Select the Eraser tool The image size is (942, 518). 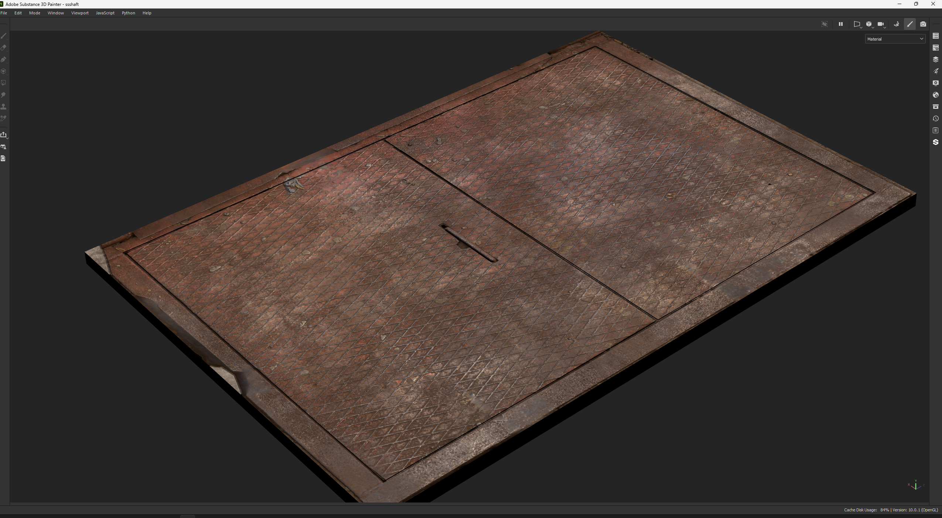[x=4, y=48]
